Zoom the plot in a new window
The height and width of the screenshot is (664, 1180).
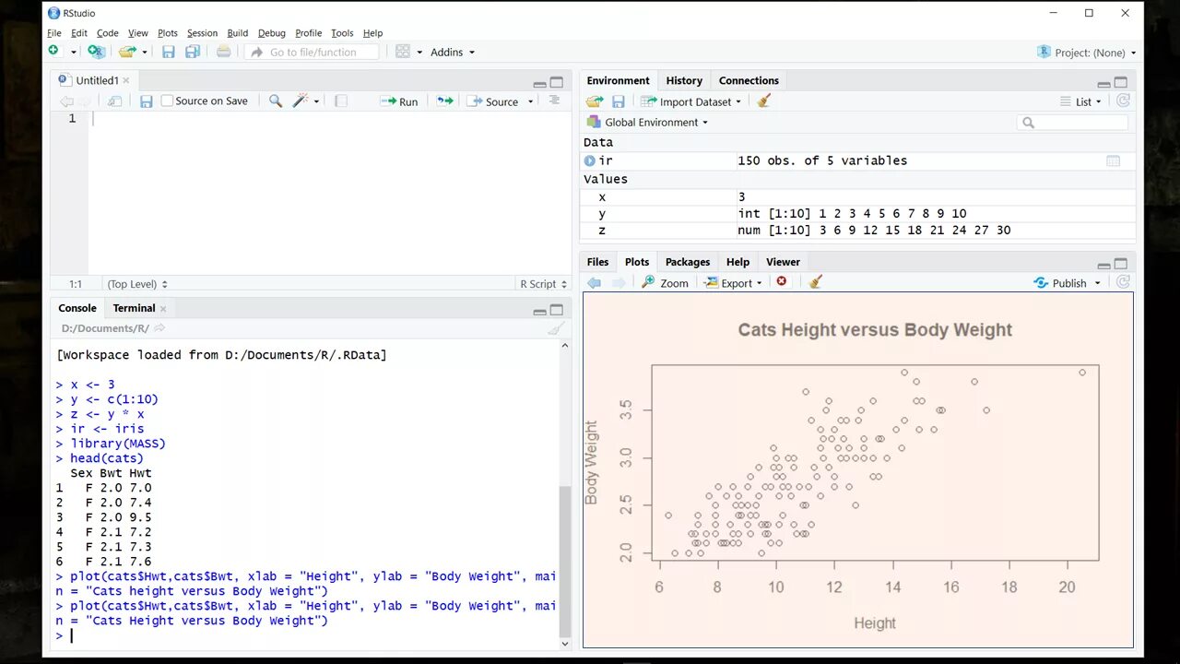click(x=666, y=283)
